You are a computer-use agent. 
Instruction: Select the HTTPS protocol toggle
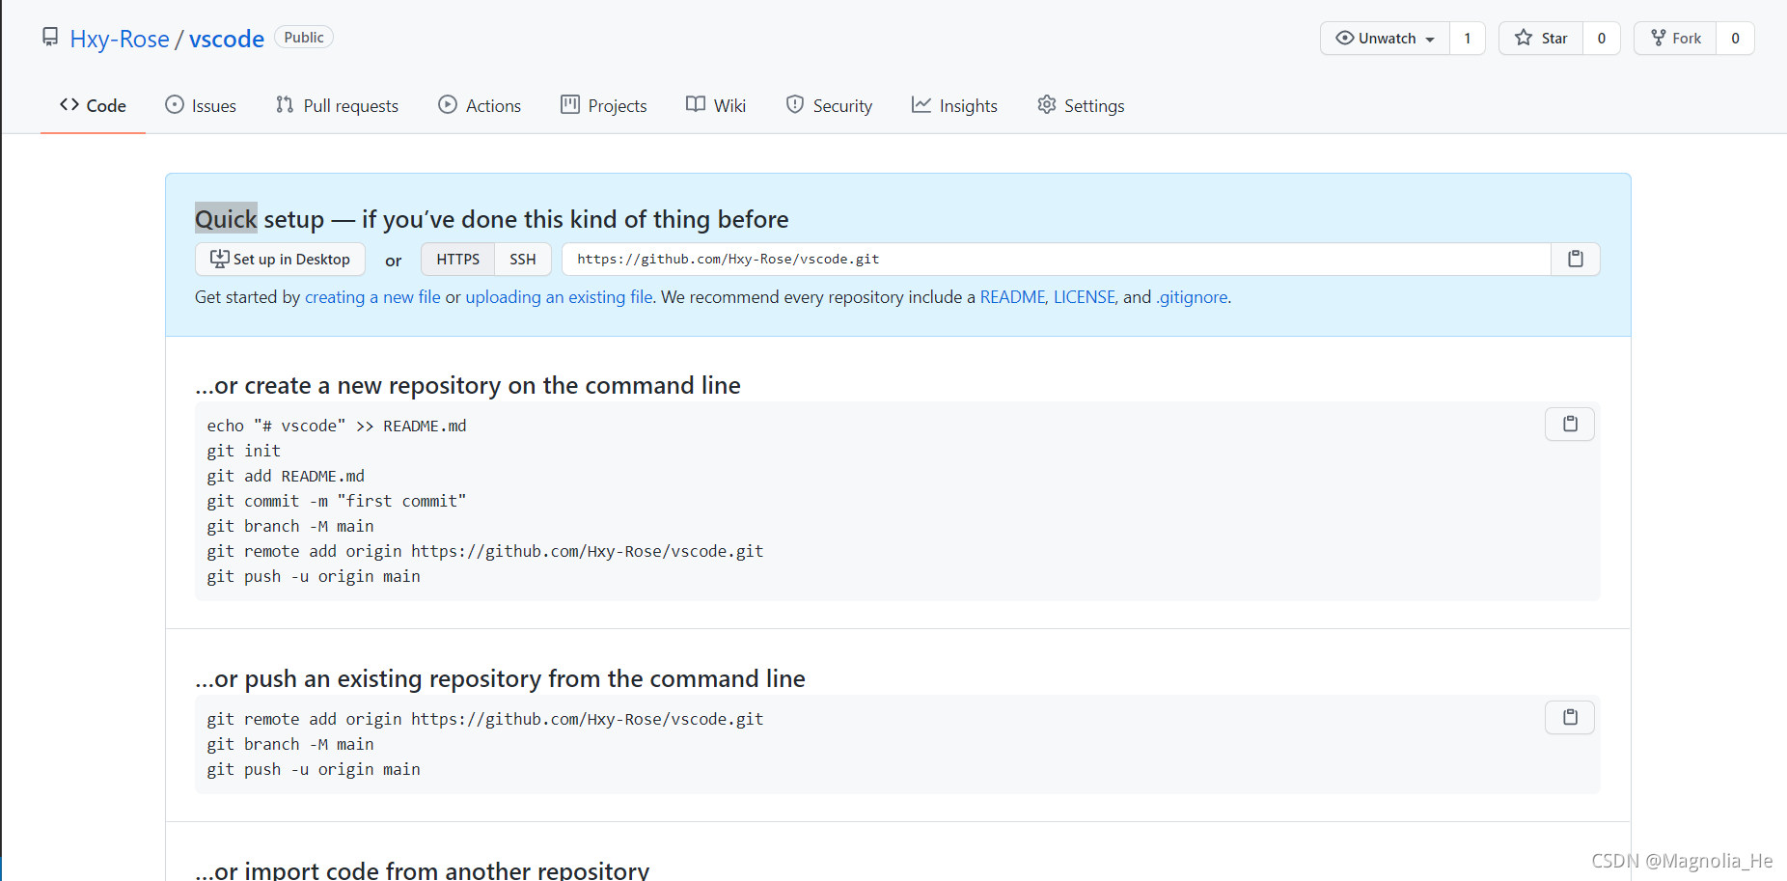click(457, 259)
